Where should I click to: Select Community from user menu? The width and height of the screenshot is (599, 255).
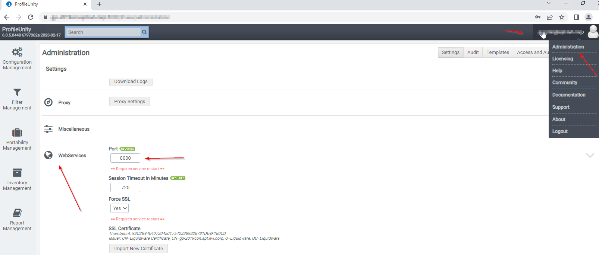pos(565,83)
